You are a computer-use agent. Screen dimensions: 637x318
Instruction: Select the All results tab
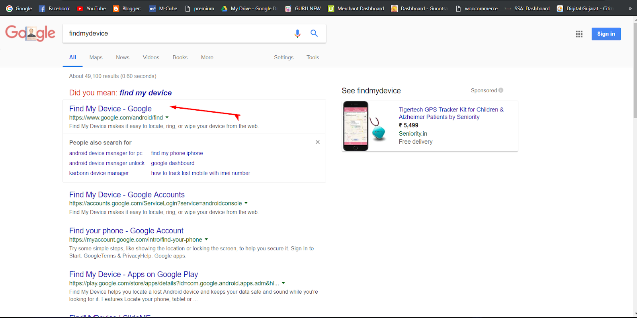(x=72, y=58)
